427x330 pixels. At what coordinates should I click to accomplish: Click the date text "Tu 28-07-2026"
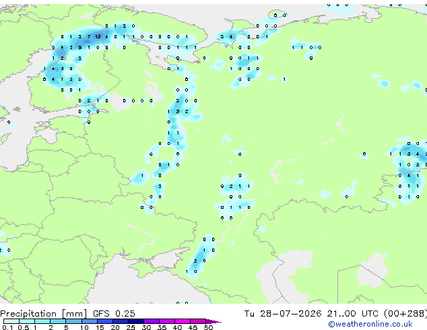coord(283,313)
